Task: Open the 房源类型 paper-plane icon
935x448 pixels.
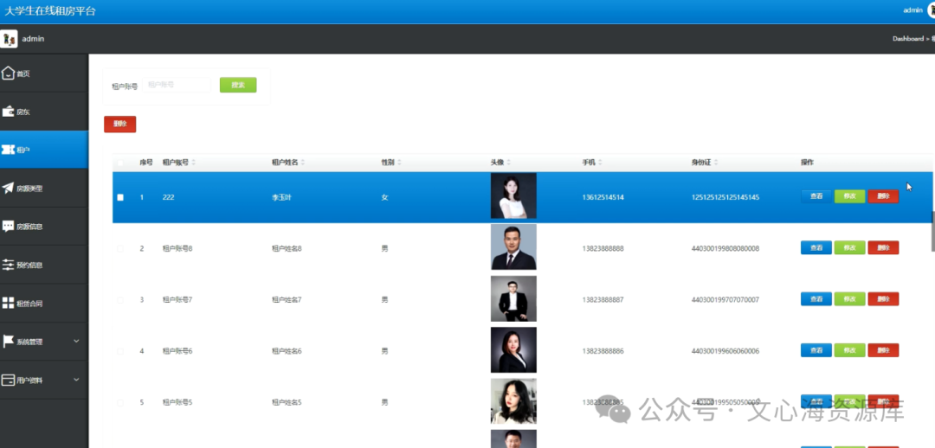Action: (x=9, y=189)
